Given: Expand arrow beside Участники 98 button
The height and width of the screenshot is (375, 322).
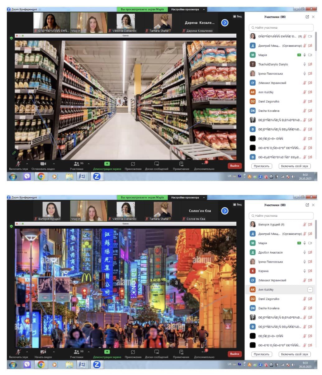Looking at the screenshot, I should pyautogui.click(x=88, y=352).
